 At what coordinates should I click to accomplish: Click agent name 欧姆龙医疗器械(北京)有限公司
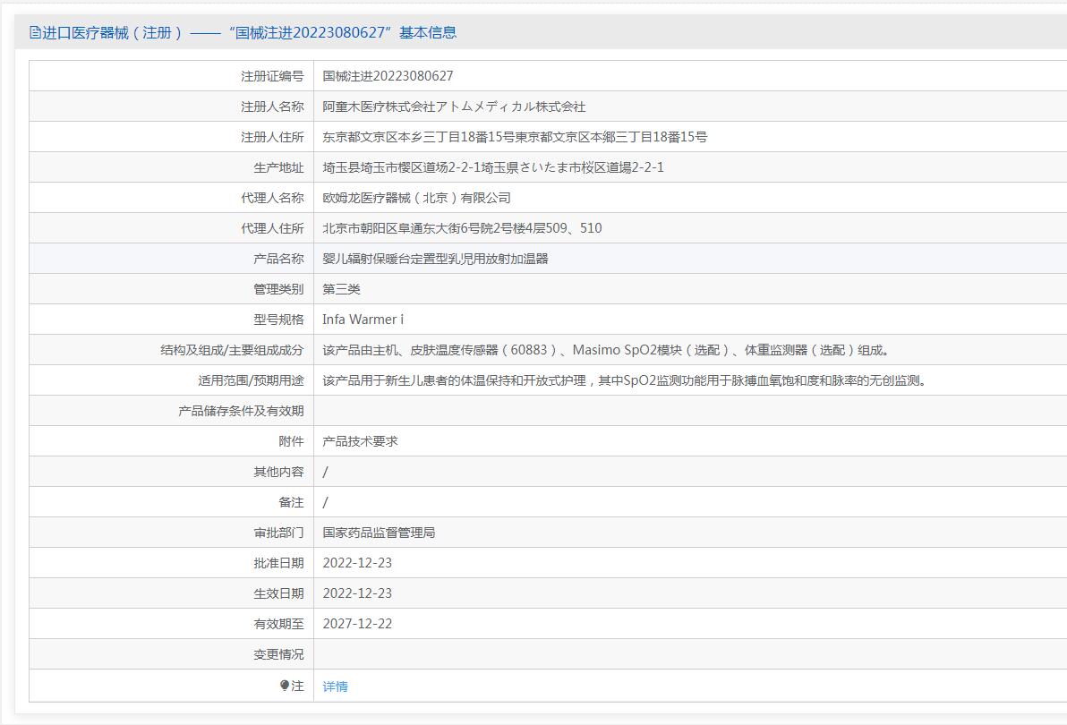pos(416,198)
